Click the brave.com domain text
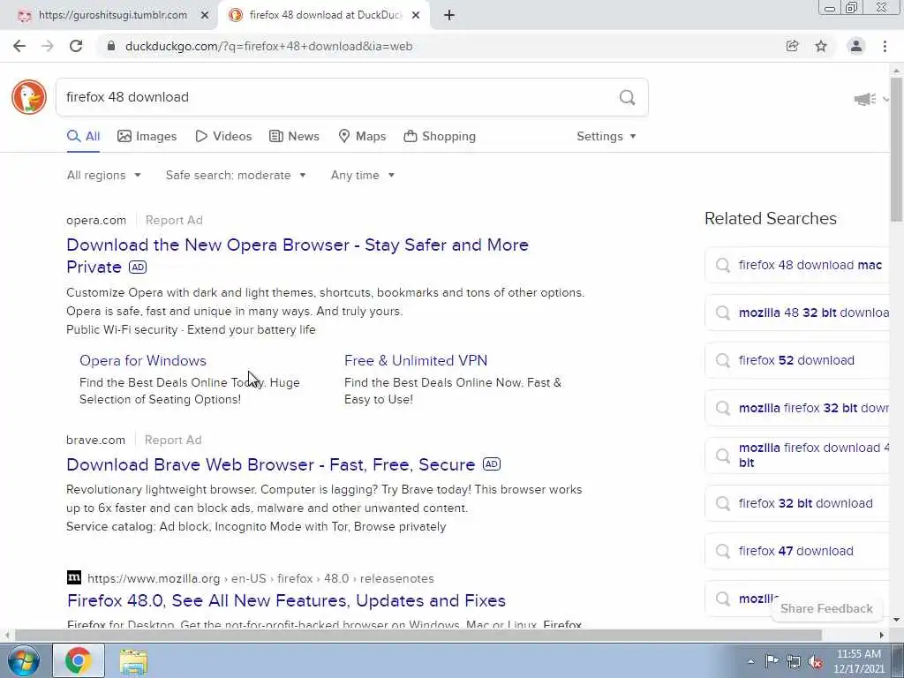Screen dimensions: 904x678 tap(95, 440)
